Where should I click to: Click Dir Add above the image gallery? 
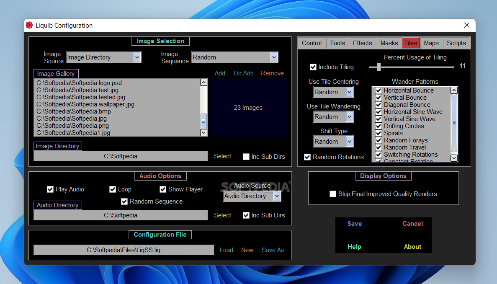click(x=243, y=73)
